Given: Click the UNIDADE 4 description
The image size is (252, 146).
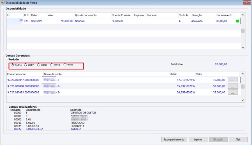Looking at the screenshot, I should pyautogui.click(x=77, y=126).
